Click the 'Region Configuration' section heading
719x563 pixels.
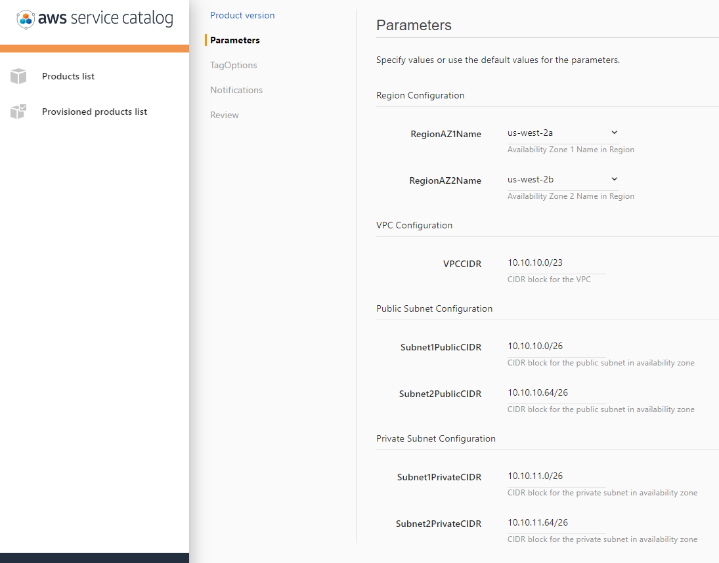point(420,95)
